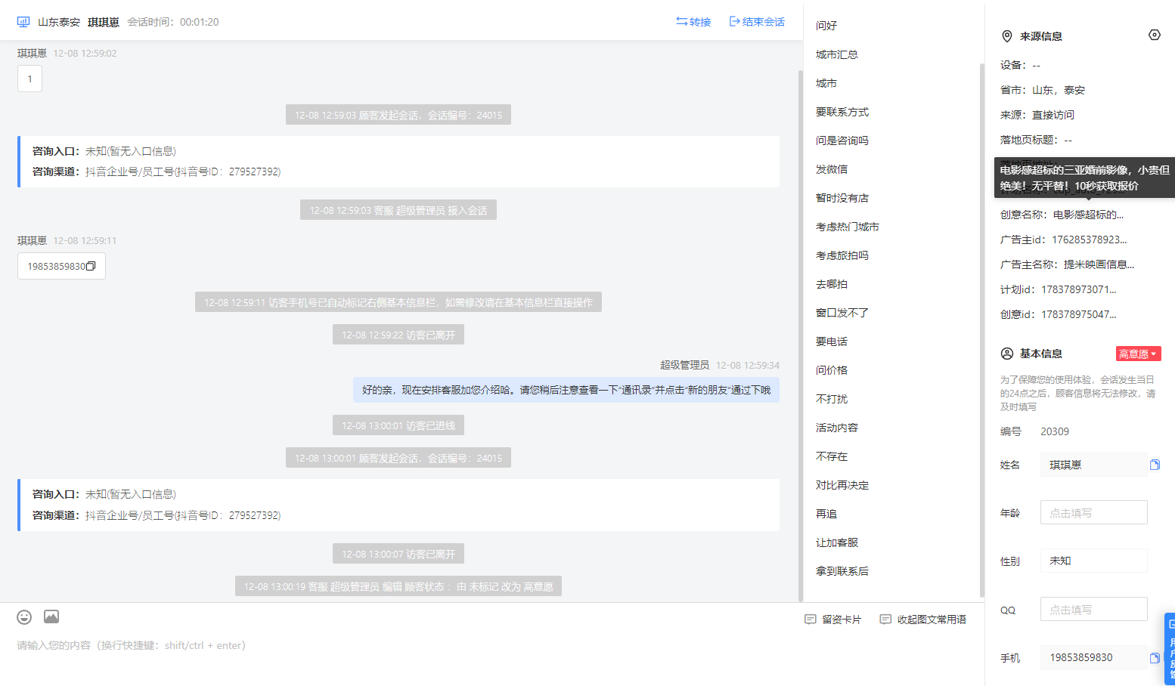
Task: Copy the 手机 number with copy icon
Action: [1155, 658]
